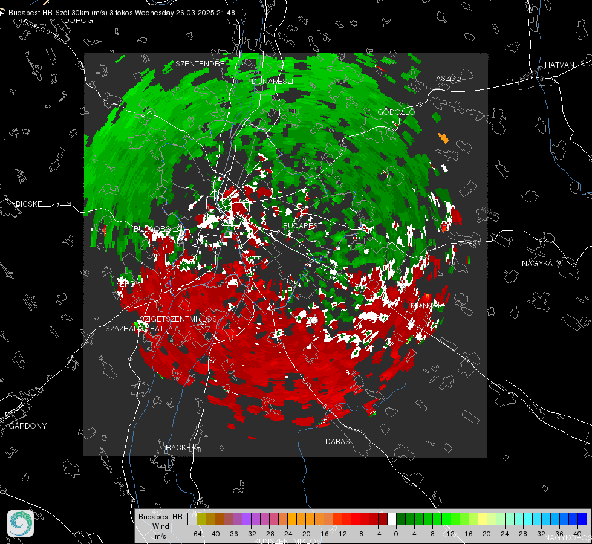
Task: Click the -24 legend scale value
Action: tap(287, 534)
